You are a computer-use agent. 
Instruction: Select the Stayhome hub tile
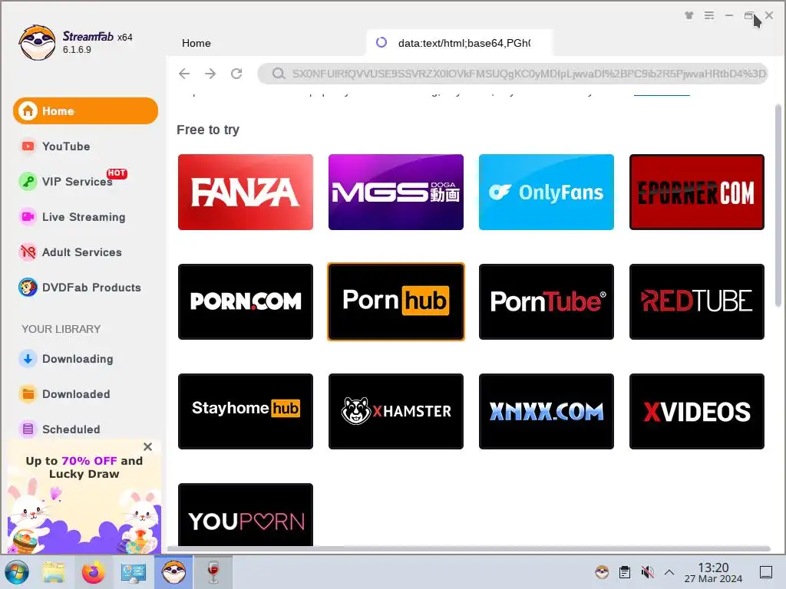246,411
